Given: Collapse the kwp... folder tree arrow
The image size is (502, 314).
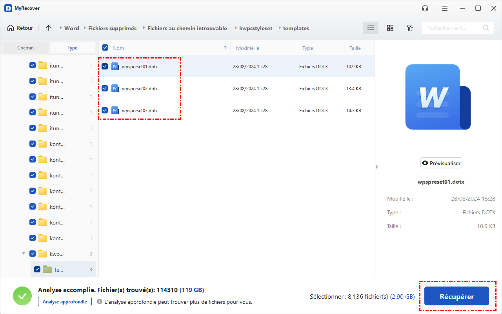Looking at the screenshot, I should [24, 254].
